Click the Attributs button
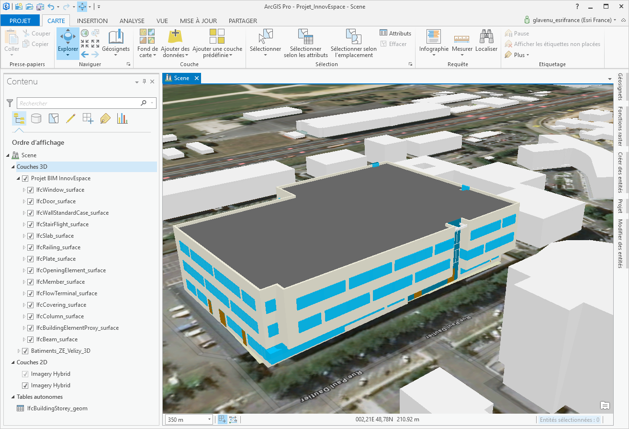 click(395, 33)
